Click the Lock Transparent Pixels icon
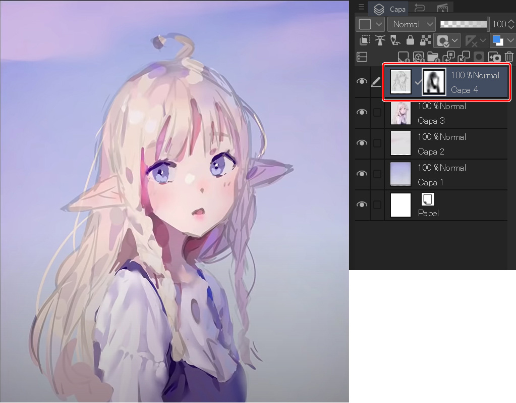 (x=425, y=40)
